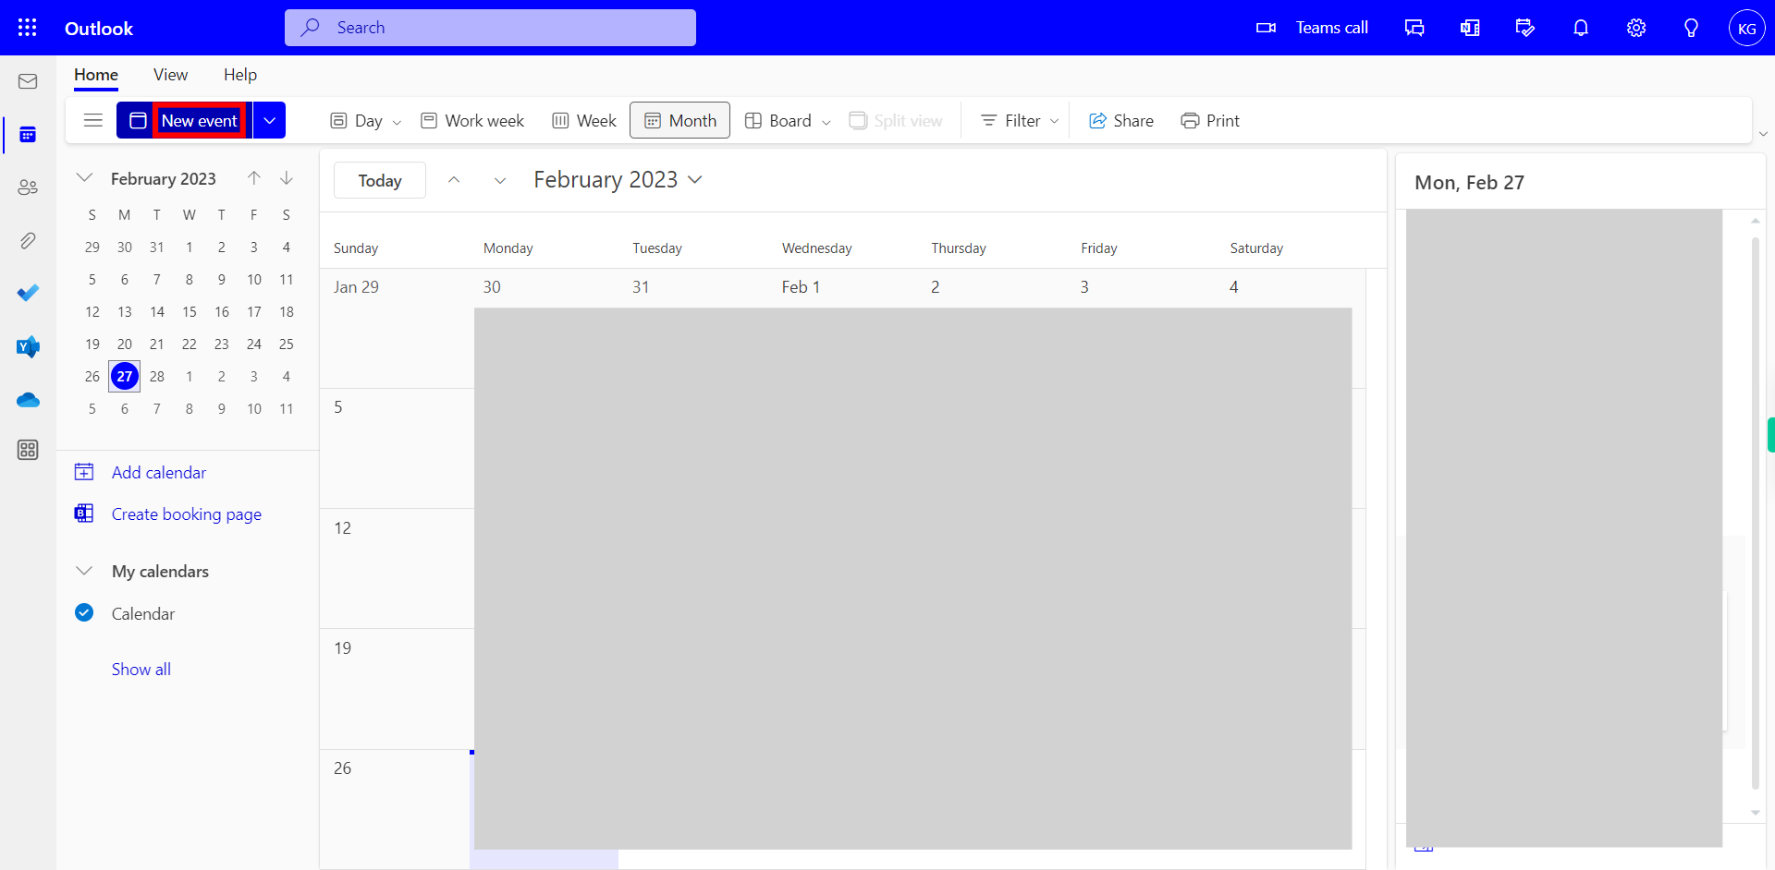Select Jan 29 cell in month grid
The height and width of the screenshot is (870, 1775).
[x=397, y=328]
